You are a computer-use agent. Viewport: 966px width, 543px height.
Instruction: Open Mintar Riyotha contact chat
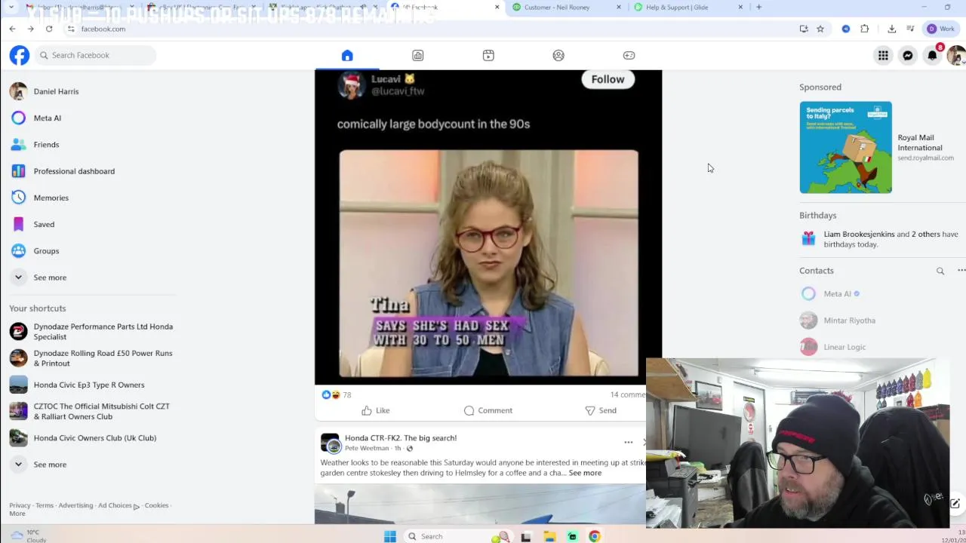(x=838, y=321)
